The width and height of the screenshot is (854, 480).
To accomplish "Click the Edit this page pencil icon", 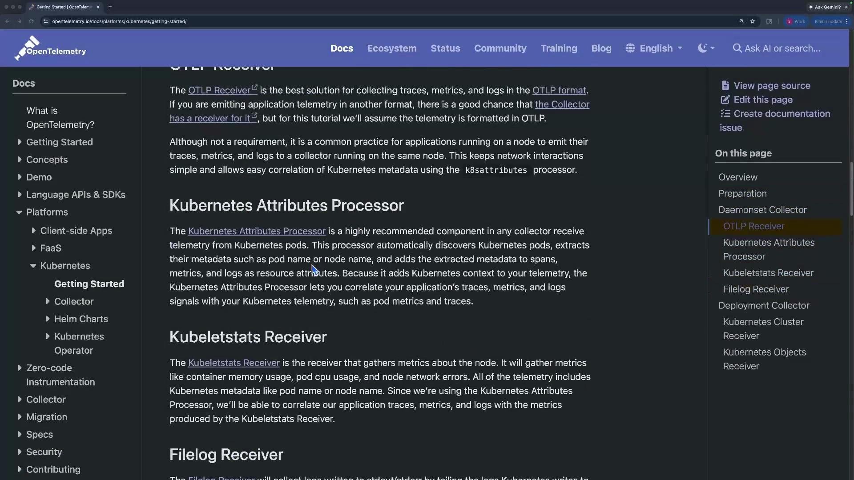I will (x=725, y=100).
